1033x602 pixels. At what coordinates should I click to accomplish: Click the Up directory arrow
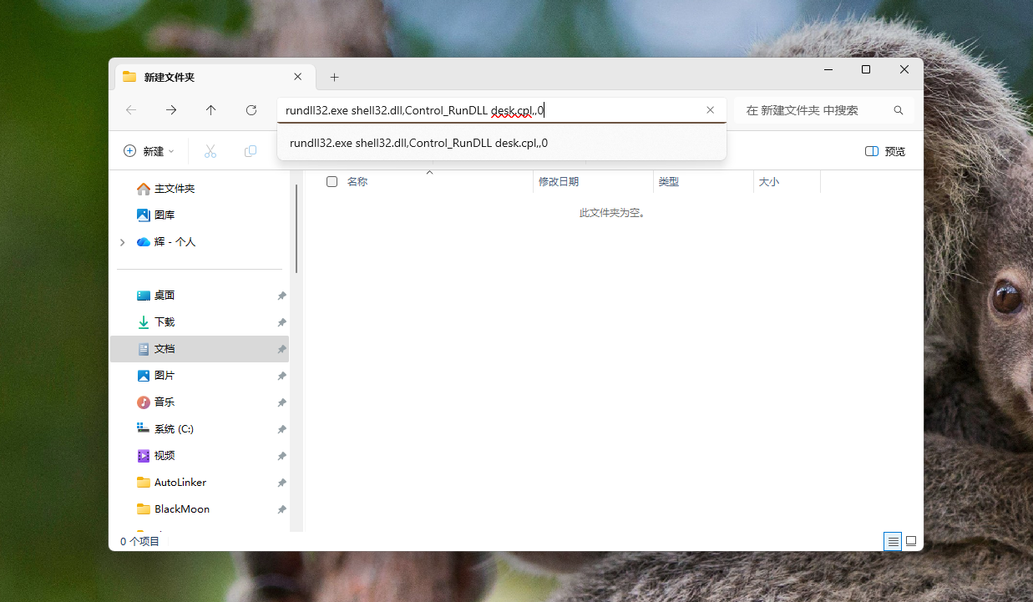click(211, 110)
